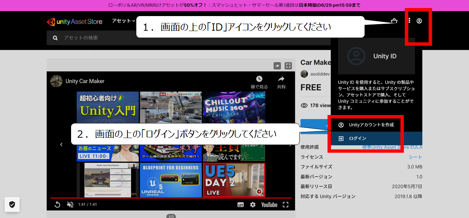Expand the アセット navigation dropdown

click(x=123, y=21)
